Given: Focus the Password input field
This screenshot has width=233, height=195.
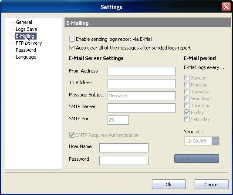Looking at the screenshot, I should 124,160.
